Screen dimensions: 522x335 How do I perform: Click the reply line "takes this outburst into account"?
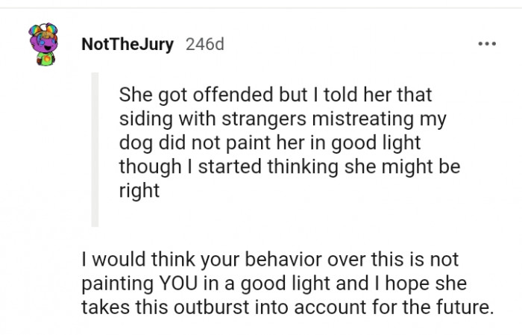tap(287, 307)
